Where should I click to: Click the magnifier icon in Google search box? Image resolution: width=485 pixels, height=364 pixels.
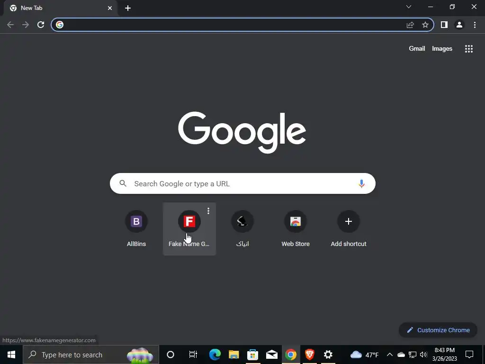(123, 183)
